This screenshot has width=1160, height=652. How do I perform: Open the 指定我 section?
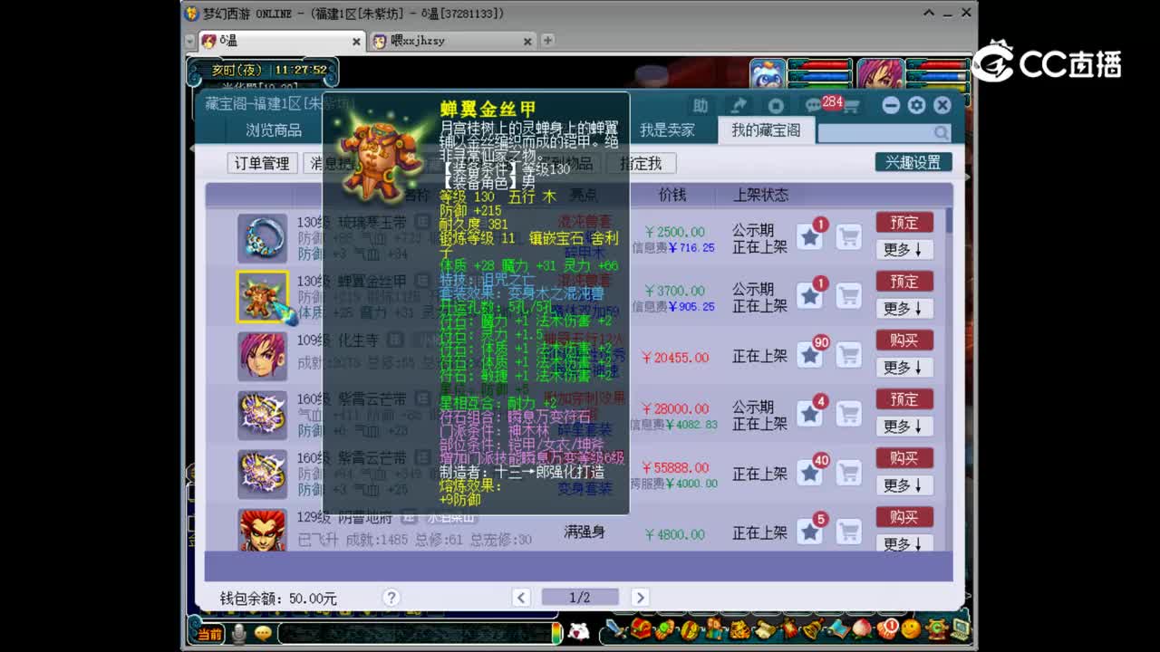tap(641, 163)
